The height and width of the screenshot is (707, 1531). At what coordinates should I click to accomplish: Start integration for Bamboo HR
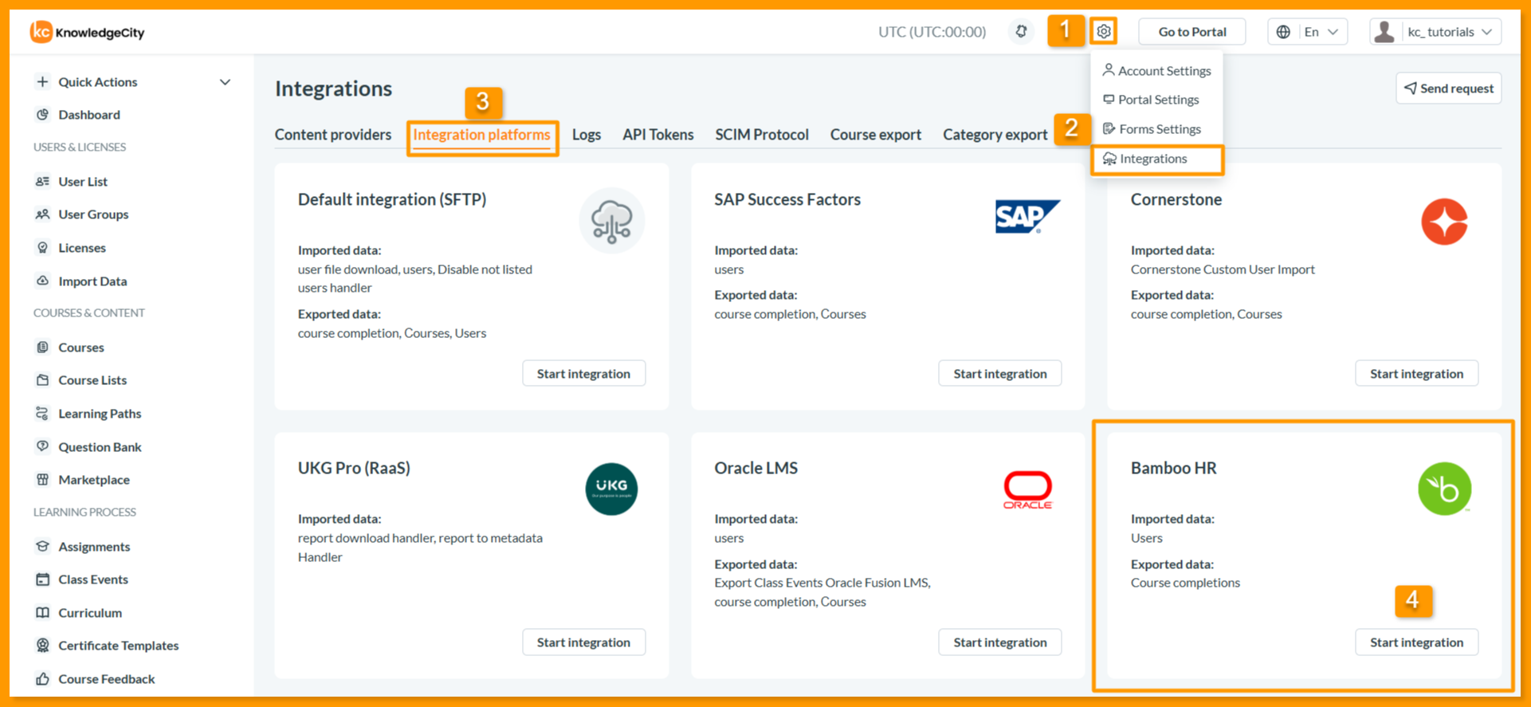point(1417,642)
